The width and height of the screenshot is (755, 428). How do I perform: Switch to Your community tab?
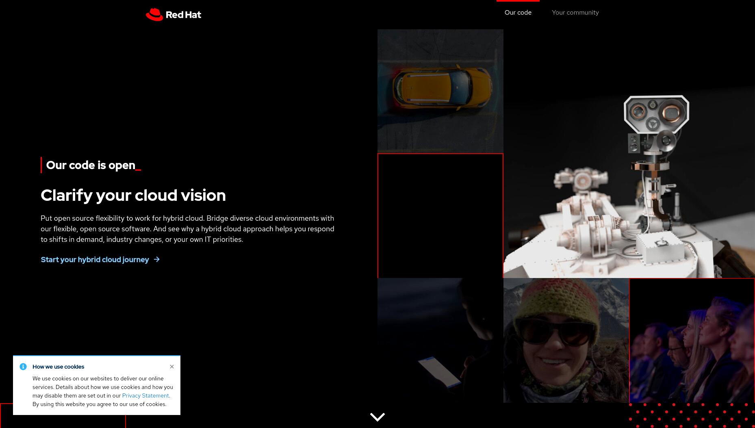coord(575,13)
